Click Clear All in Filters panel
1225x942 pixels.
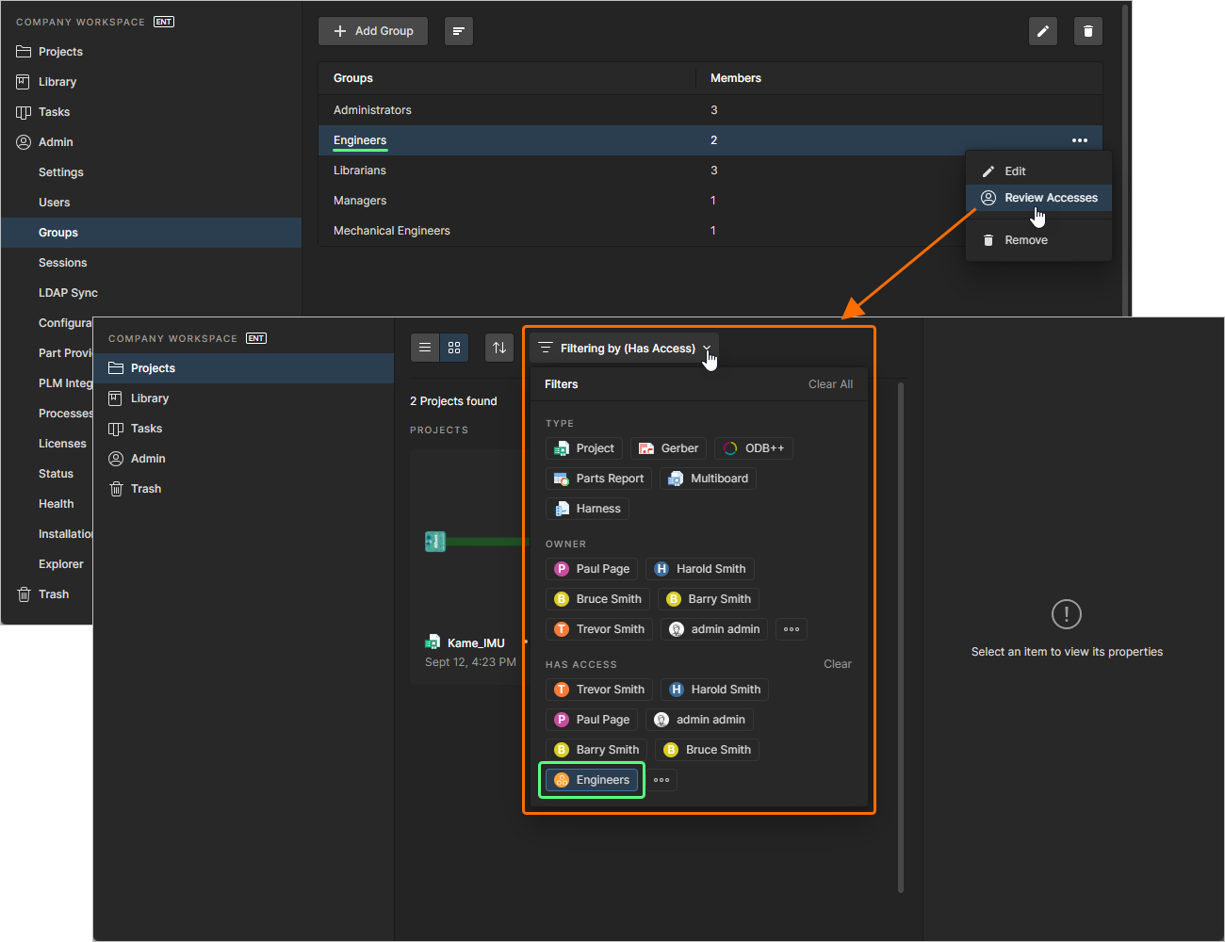tap(830, 384)
